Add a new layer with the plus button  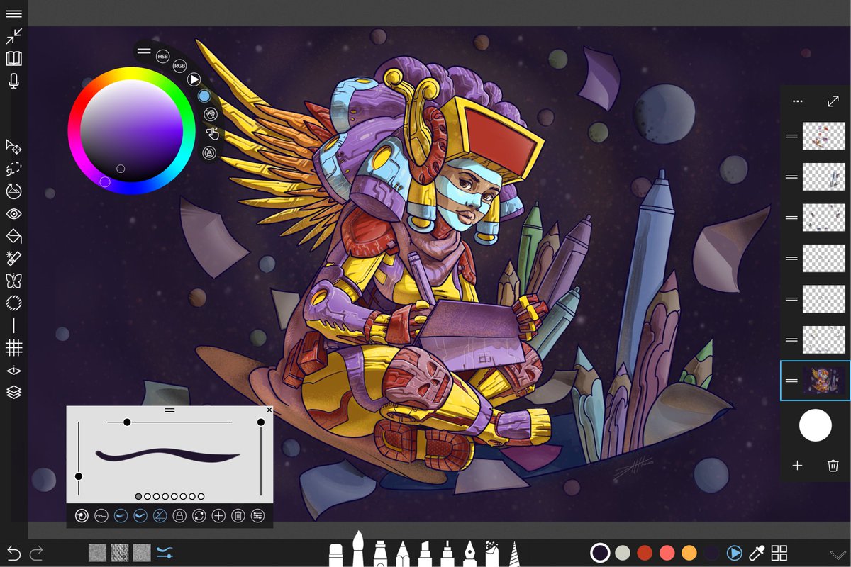797,466
